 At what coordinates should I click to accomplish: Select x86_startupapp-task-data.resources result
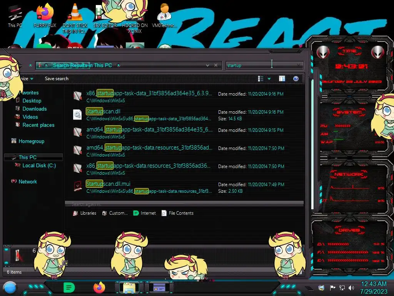(179, 169)
